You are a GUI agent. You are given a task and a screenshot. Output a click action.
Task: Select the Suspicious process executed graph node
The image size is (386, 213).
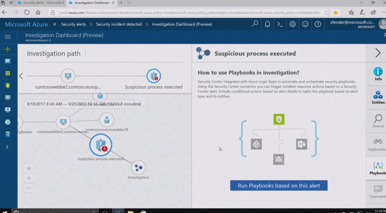click(x=101, y=145)
